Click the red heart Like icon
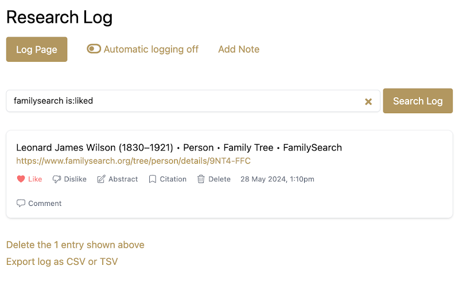Image resolution: width=459 pixels, height=286 pixels. tap(21, 179)
